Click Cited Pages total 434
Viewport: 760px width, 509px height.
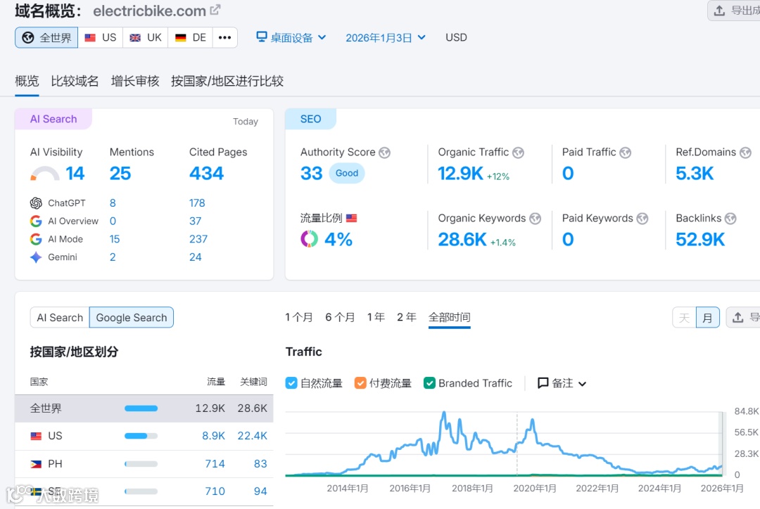[206, 174]
